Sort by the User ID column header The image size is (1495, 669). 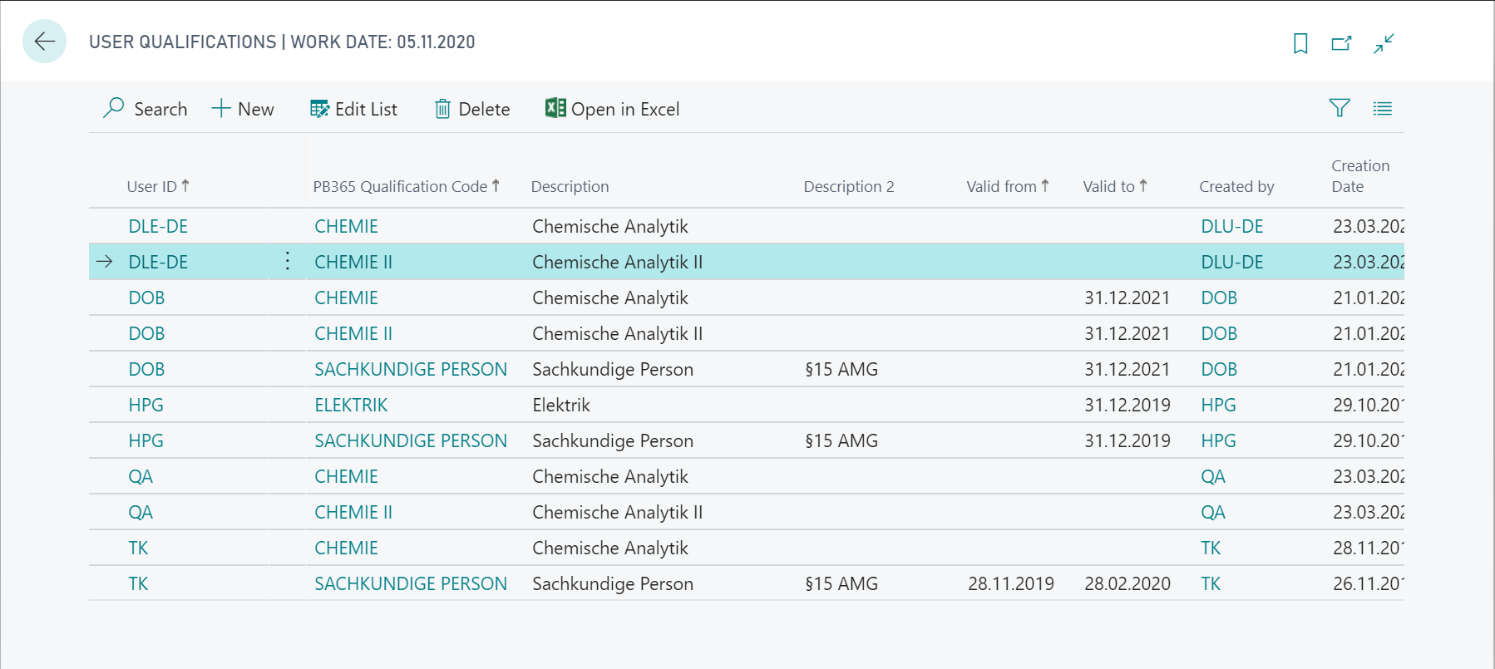click(158, 186)
